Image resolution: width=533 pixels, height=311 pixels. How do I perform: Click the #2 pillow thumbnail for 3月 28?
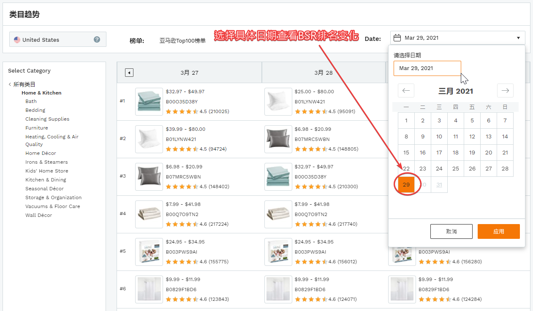click(278, 139)
